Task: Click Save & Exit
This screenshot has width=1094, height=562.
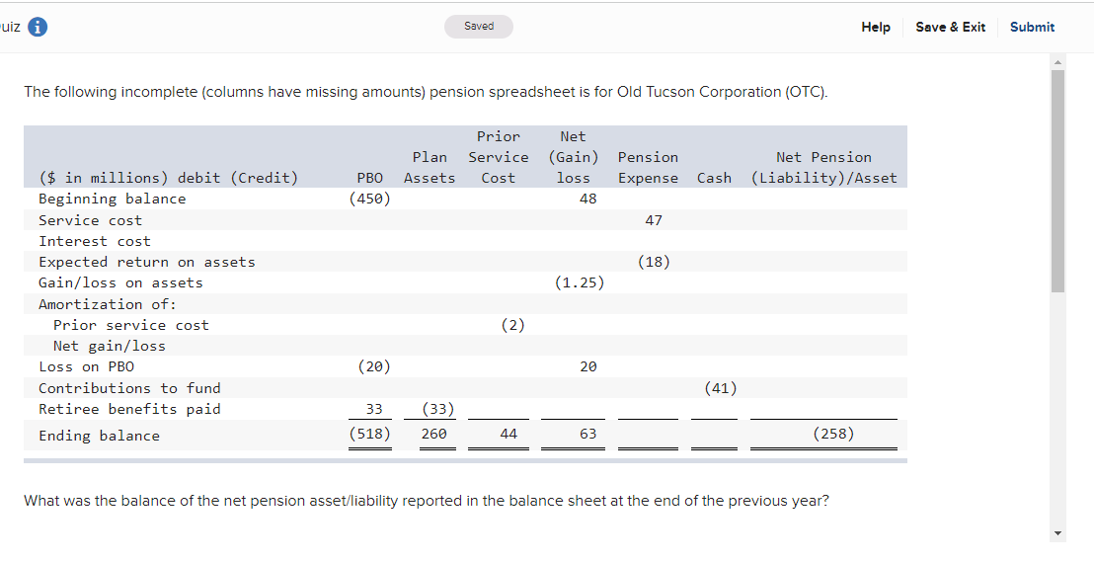Action: point(950,28)
